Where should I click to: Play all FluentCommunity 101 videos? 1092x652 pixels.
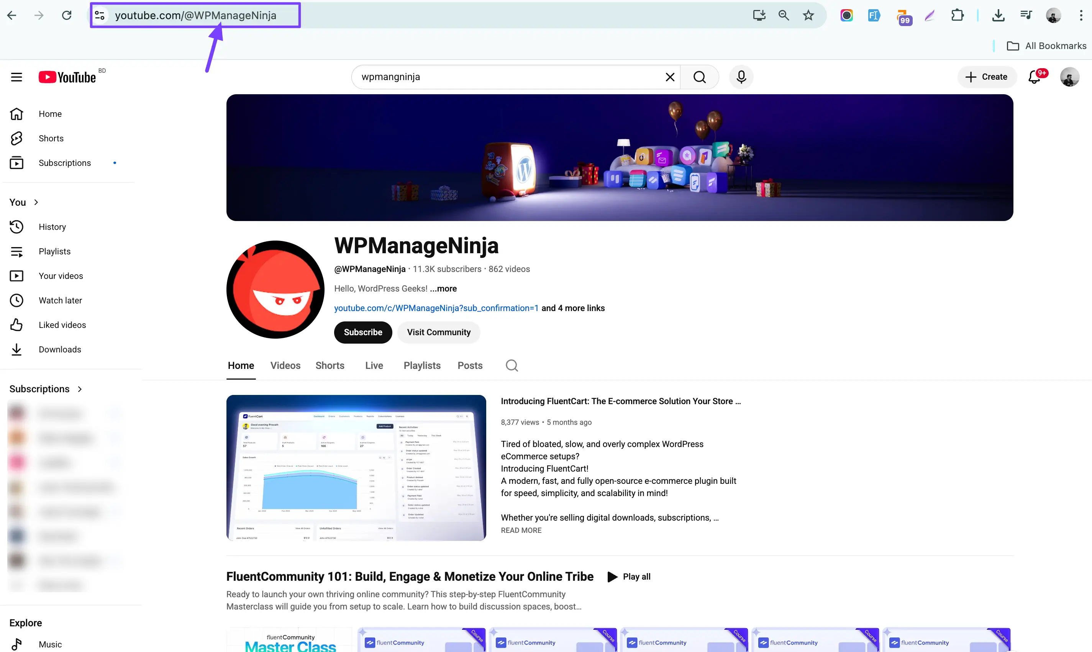(629, 577)
